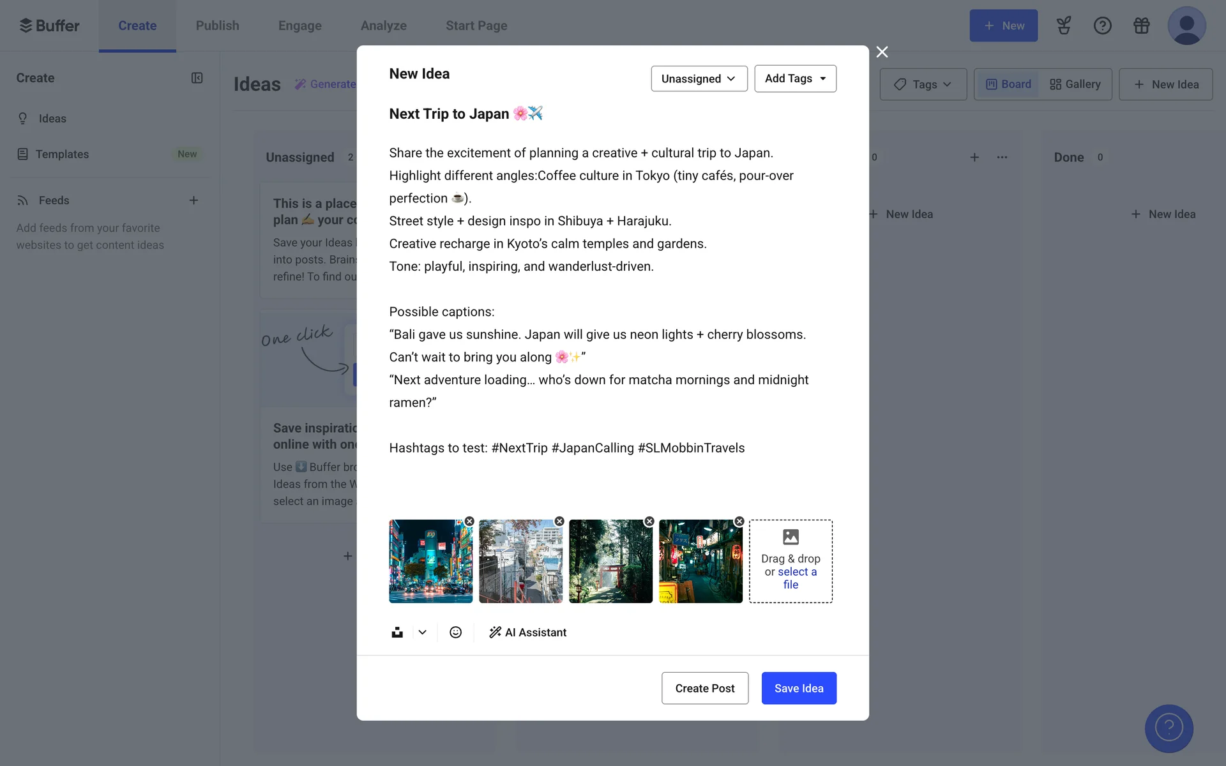Expand the integrations chevron in the editor toolbar
The image size is (1226, 766).
tap(422, 632)
